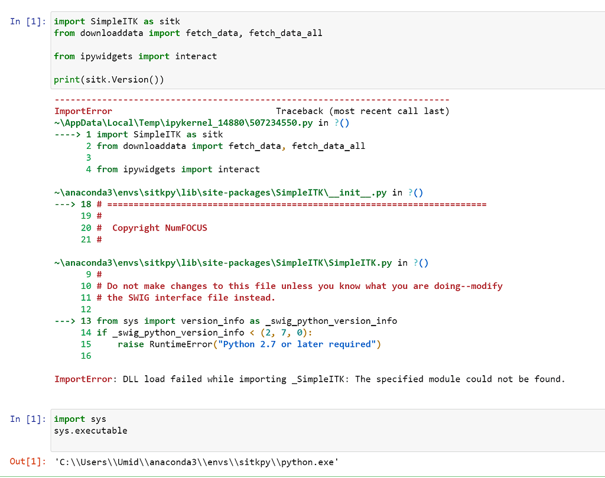The height and width of the screenshot is (478, 605).
Task: Click the Out[1] output prompt
Action: (x=28, y=461)
